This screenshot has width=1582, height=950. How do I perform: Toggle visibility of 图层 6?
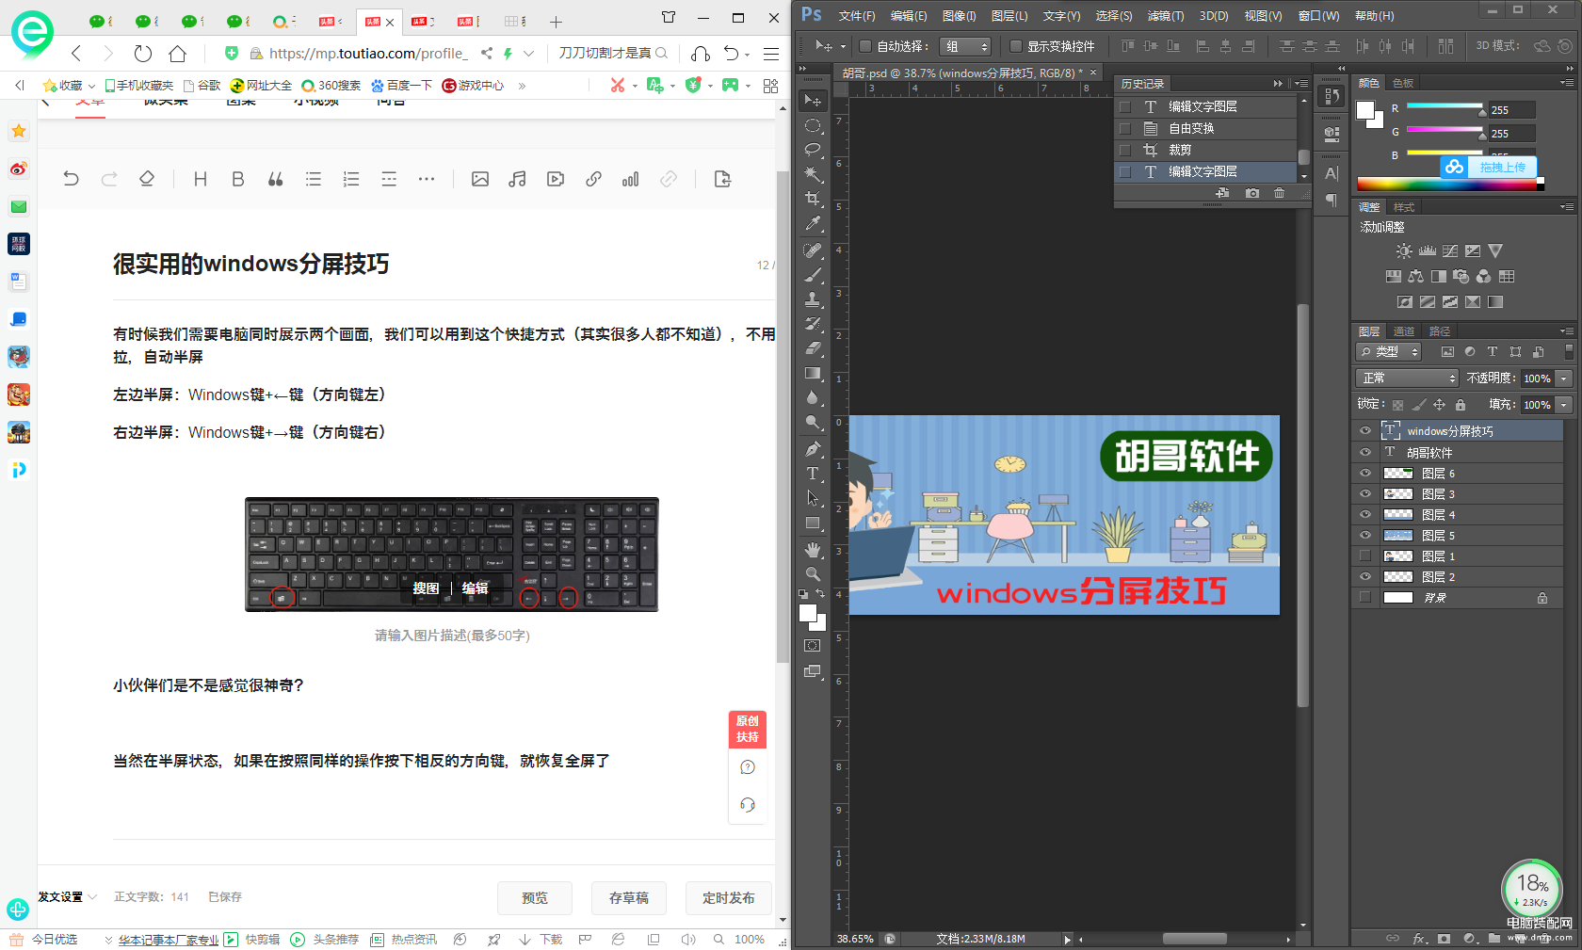(x=1365, y=473)
